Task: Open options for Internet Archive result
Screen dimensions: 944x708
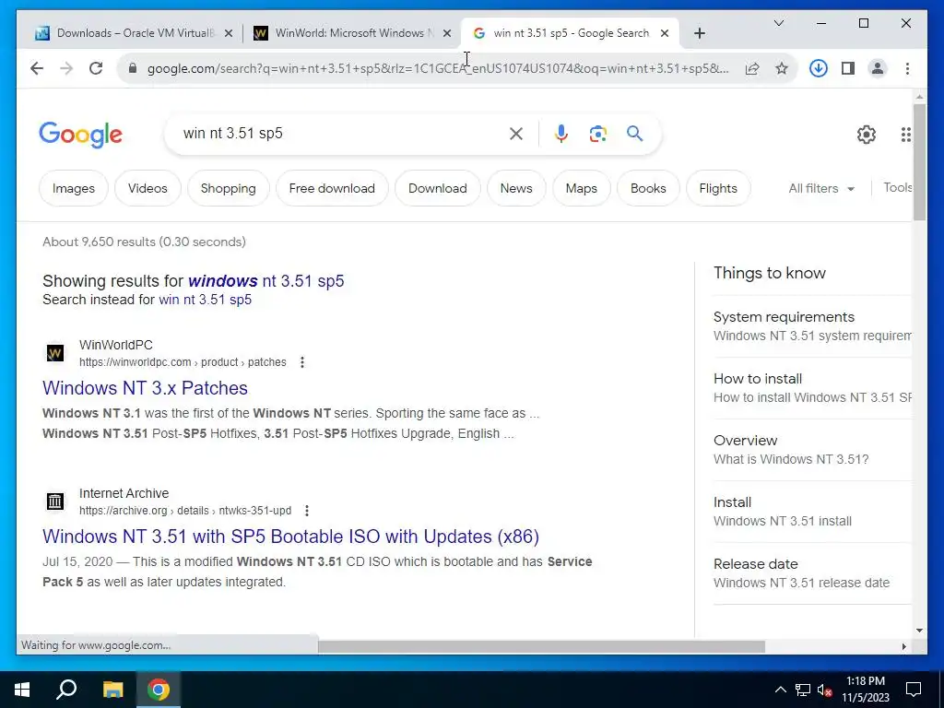Action: (307, 511)
